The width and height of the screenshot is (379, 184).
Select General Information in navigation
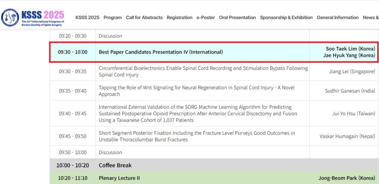point(338,18)
